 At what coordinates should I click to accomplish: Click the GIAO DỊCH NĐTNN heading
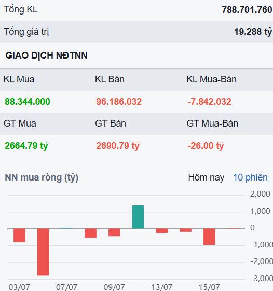(x=46, y=56)
